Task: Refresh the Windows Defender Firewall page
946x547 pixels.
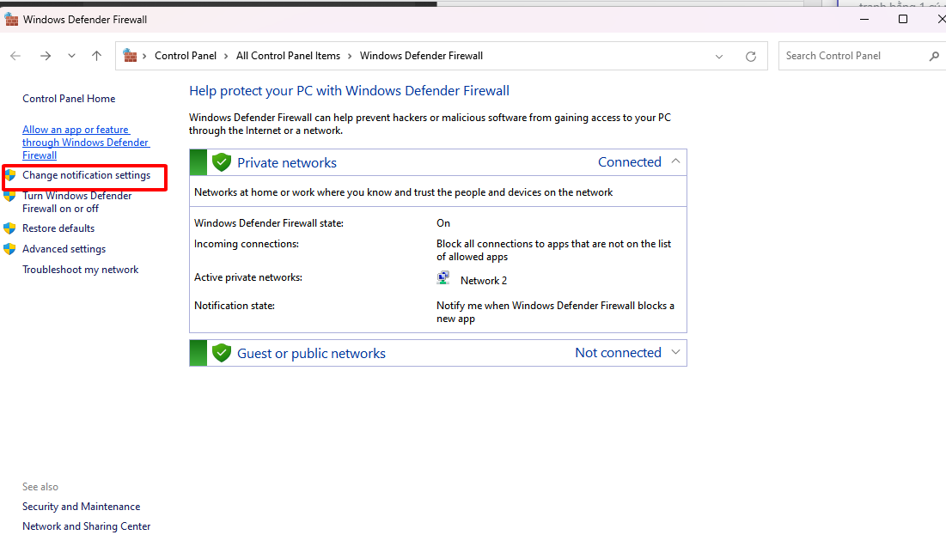Action: coord(750,56)
